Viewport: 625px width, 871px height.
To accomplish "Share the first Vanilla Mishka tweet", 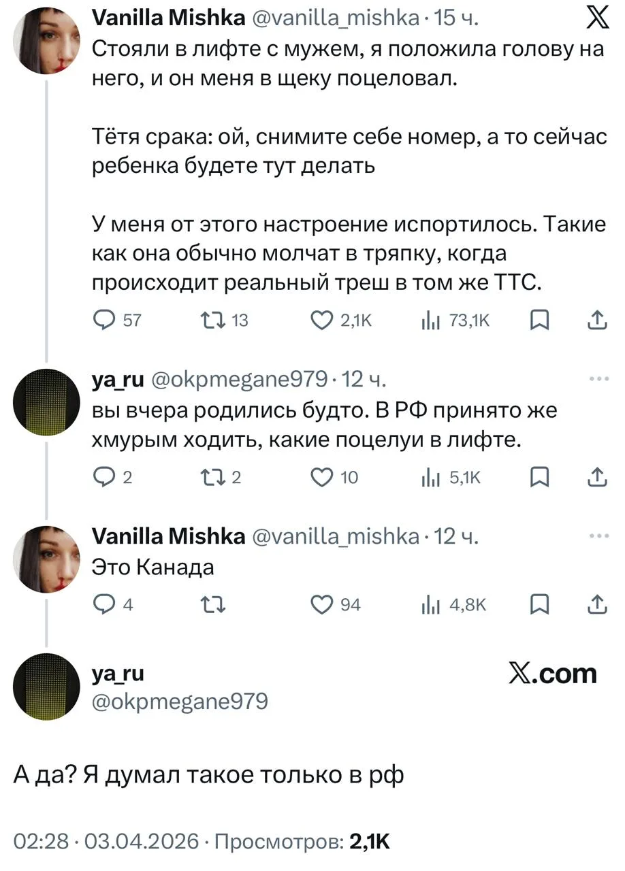I will tap(596, 321).
